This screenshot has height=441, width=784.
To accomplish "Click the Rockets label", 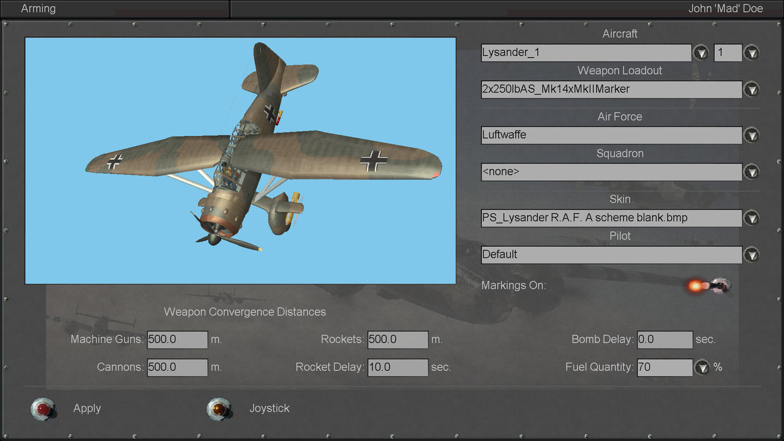I will click(343, 339).
